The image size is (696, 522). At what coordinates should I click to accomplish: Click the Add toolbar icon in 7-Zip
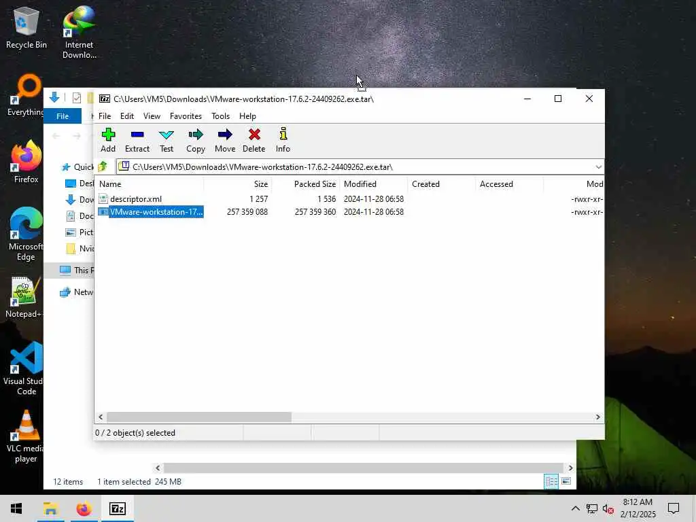coord(108,135)
